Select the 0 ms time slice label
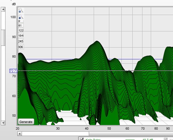The image size is (173, 140). tap(19, 21)
